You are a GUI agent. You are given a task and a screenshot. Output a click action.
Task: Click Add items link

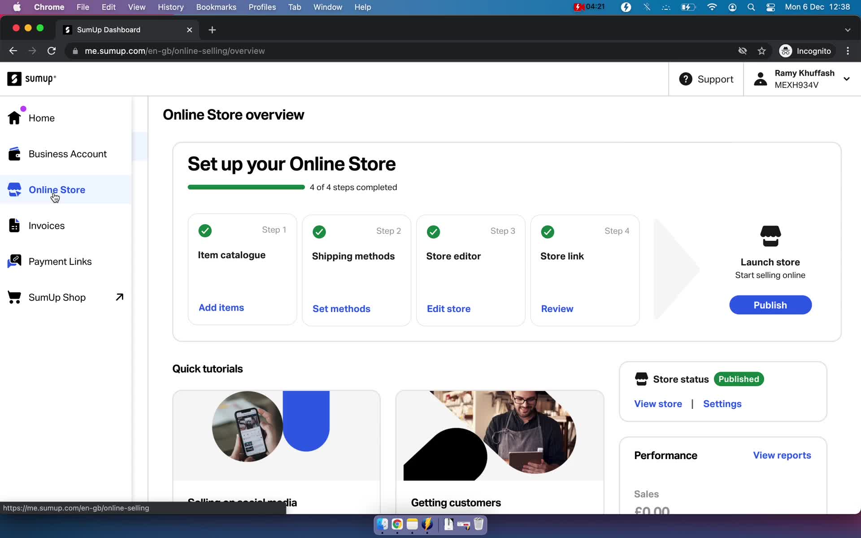click(x=221, y=308)
